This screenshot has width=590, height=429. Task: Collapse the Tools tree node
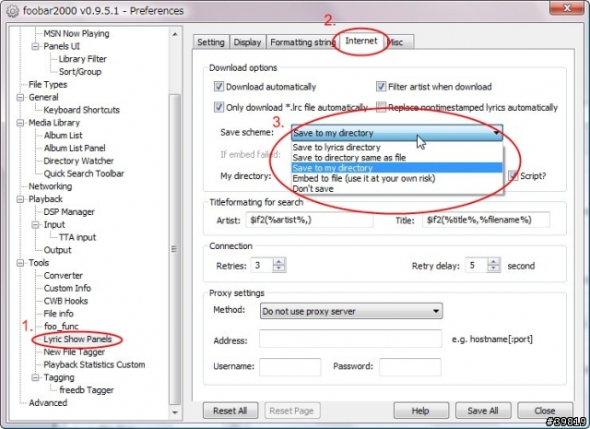(20, 263)
